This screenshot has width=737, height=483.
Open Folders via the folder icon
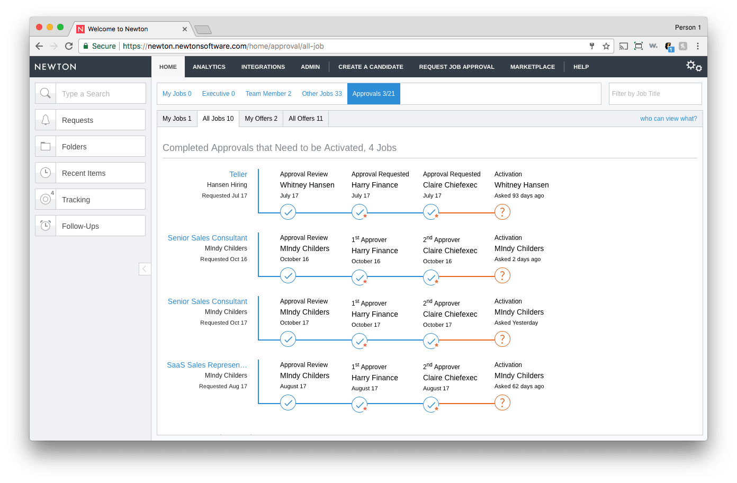tap(46, 146)
